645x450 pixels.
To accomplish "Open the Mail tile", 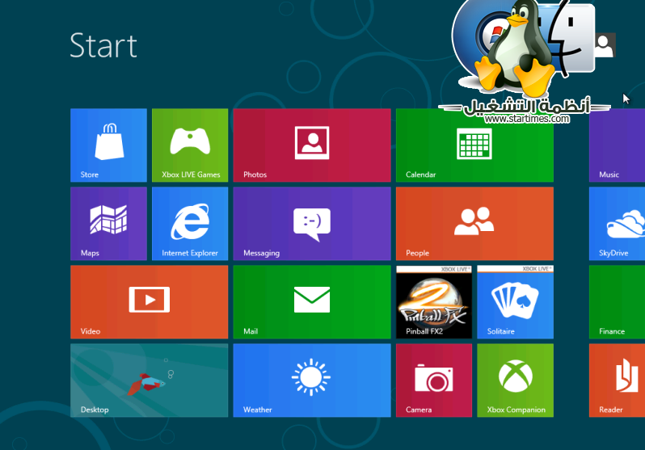I will click(x=312, y=302).
